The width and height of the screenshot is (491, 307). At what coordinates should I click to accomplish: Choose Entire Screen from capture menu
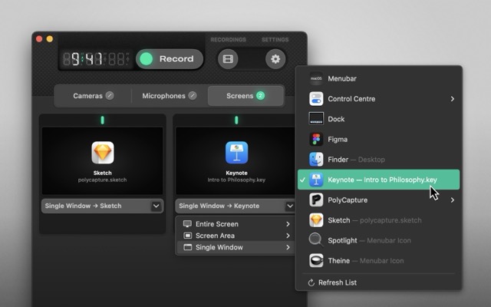(236, 224)
